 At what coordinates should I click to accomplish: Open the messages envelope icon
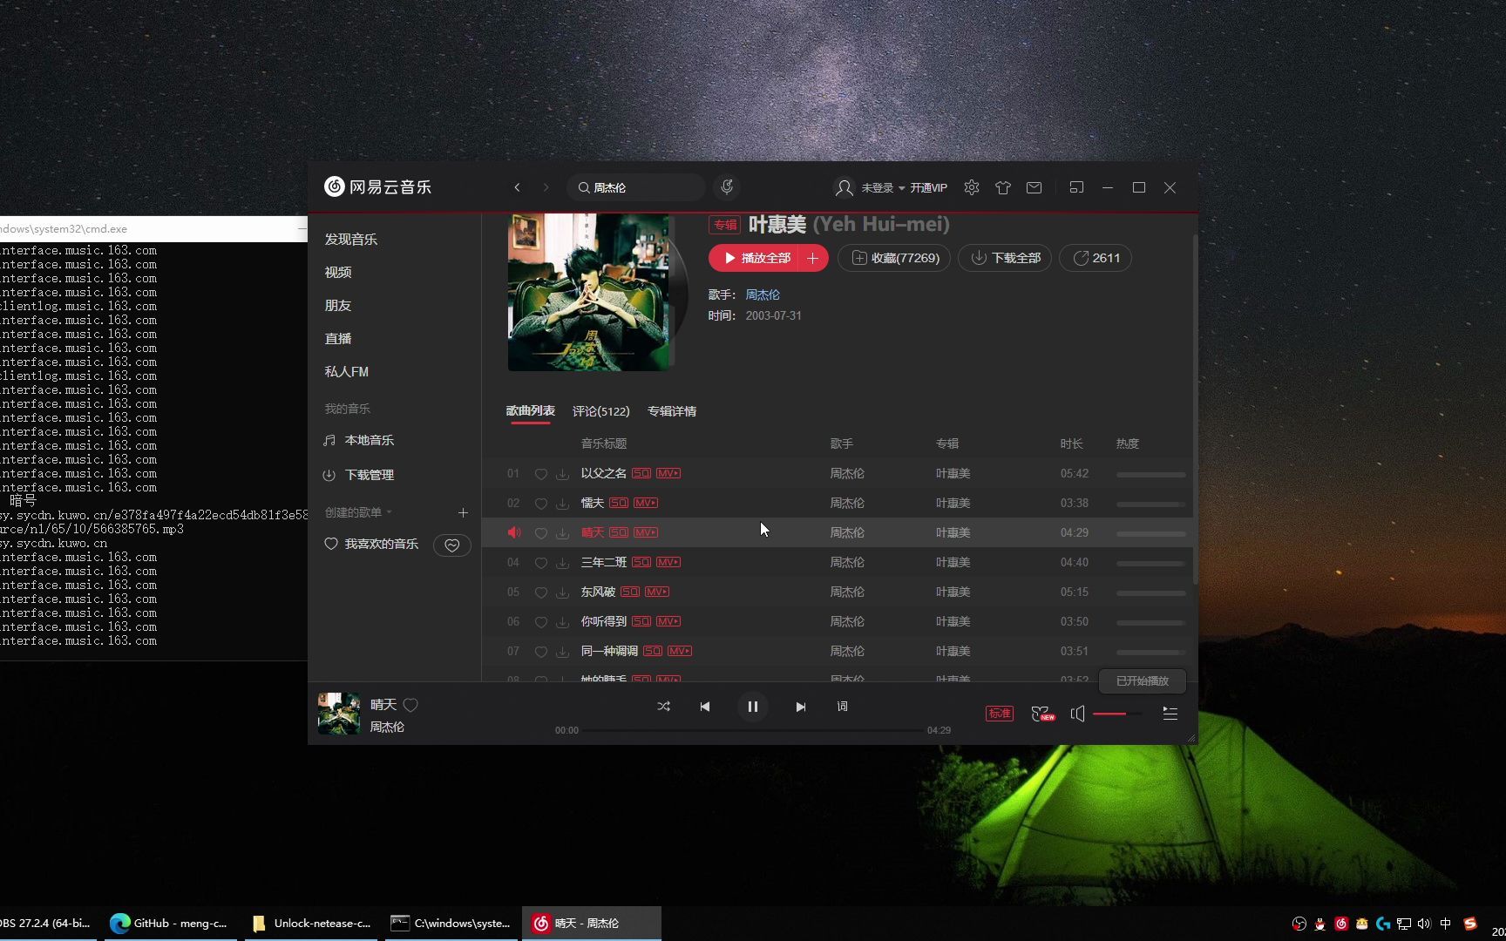[x=1035, y=187]
